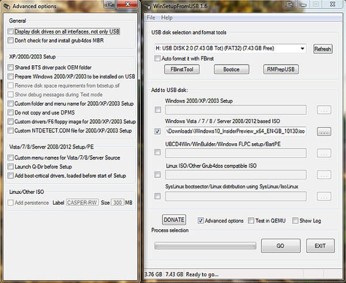346x283 pixels.
Task: Open the File menu
Action: click(x=151, y=18)
